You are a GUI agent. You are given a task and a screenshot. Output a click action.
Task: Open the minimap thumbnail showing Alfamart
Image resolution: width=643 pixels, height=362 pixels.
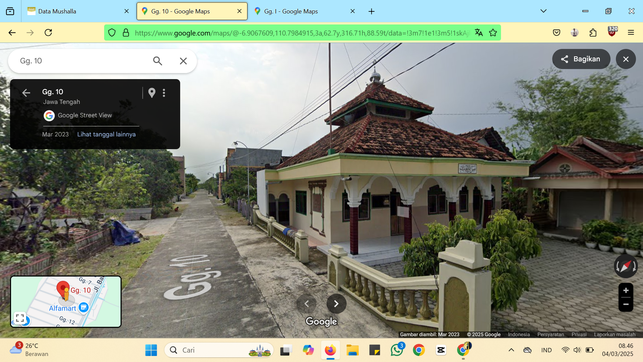pos(66,302)
